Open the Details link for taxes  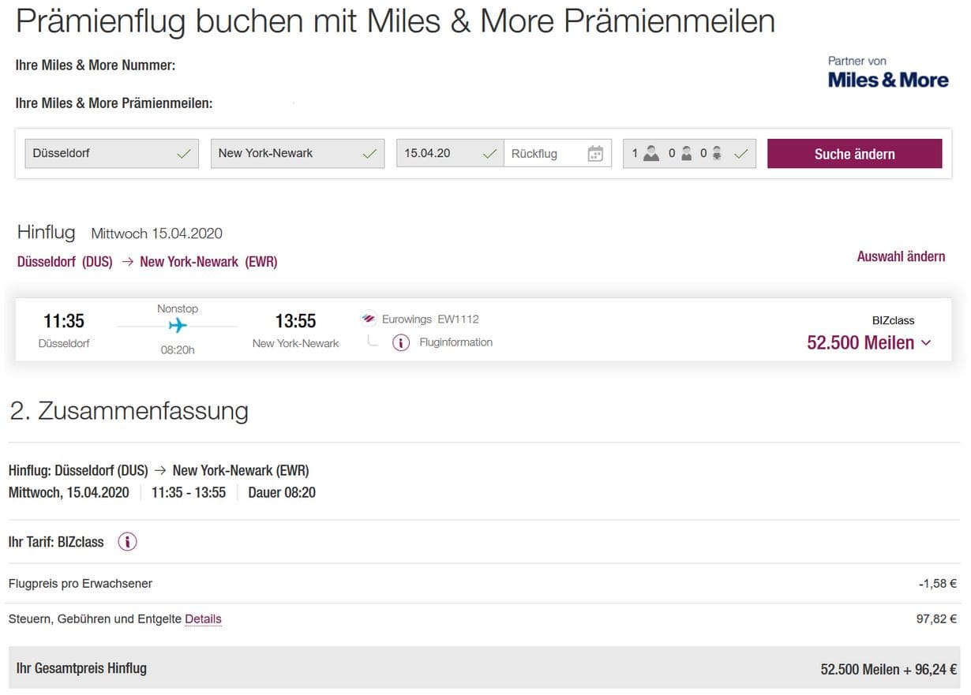click(203, 619)
